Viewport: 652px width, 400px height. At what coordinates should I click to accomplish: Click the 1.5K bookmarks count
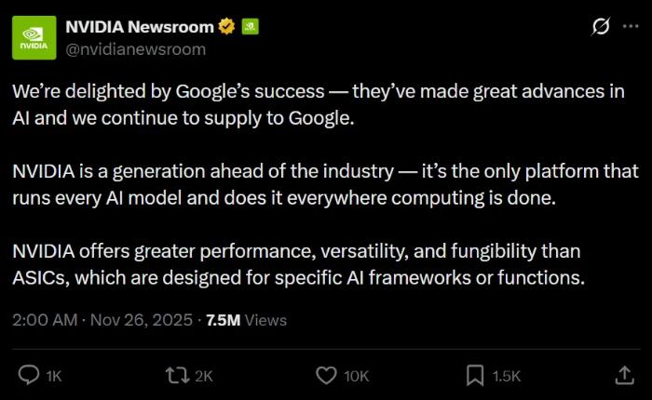click(506, 376)
